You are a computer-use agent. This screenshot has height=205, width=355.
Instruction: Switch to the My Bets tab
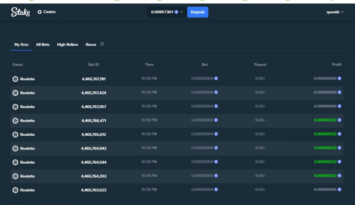pos(21,44)
